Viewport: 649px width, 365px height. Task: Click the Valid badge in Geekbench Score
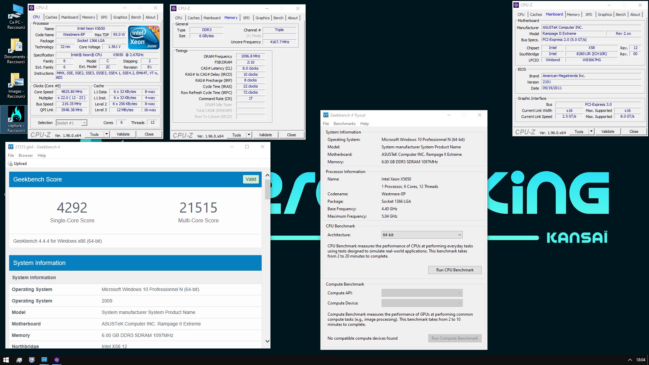coord(251,179)
